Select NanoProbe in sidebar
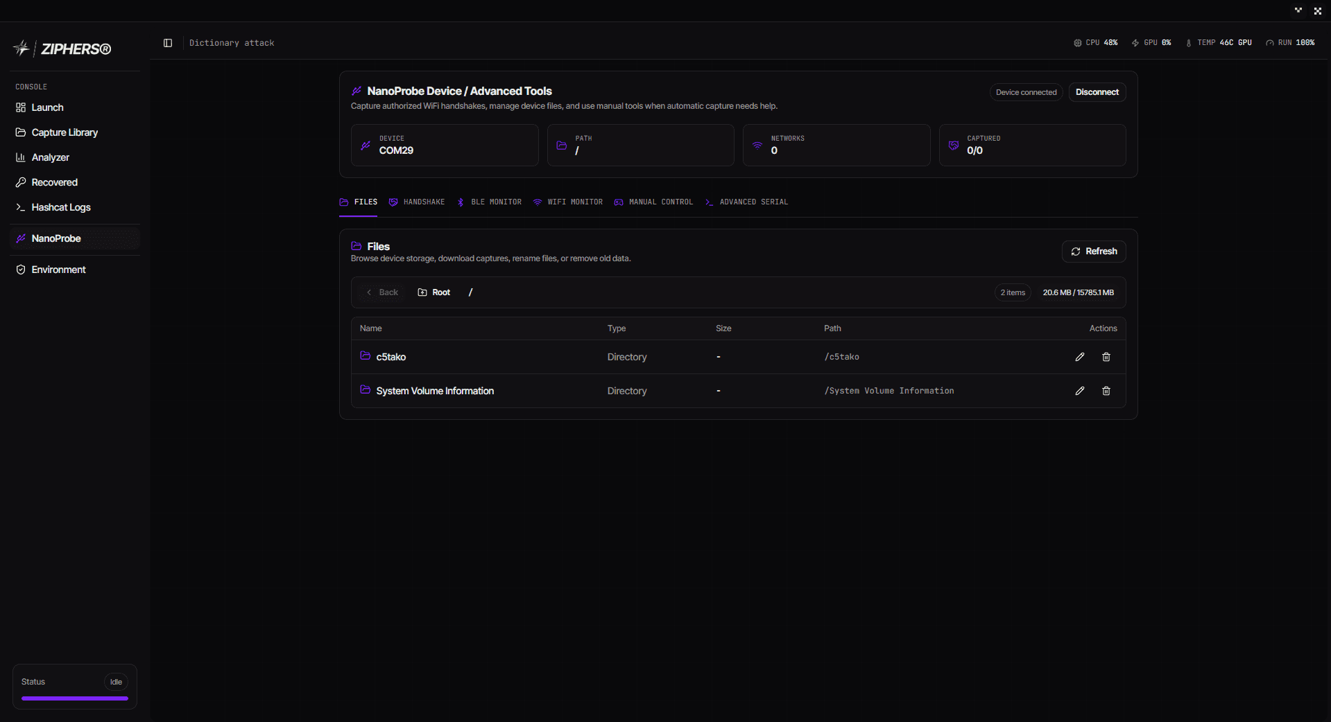 [x=75, y=238]
